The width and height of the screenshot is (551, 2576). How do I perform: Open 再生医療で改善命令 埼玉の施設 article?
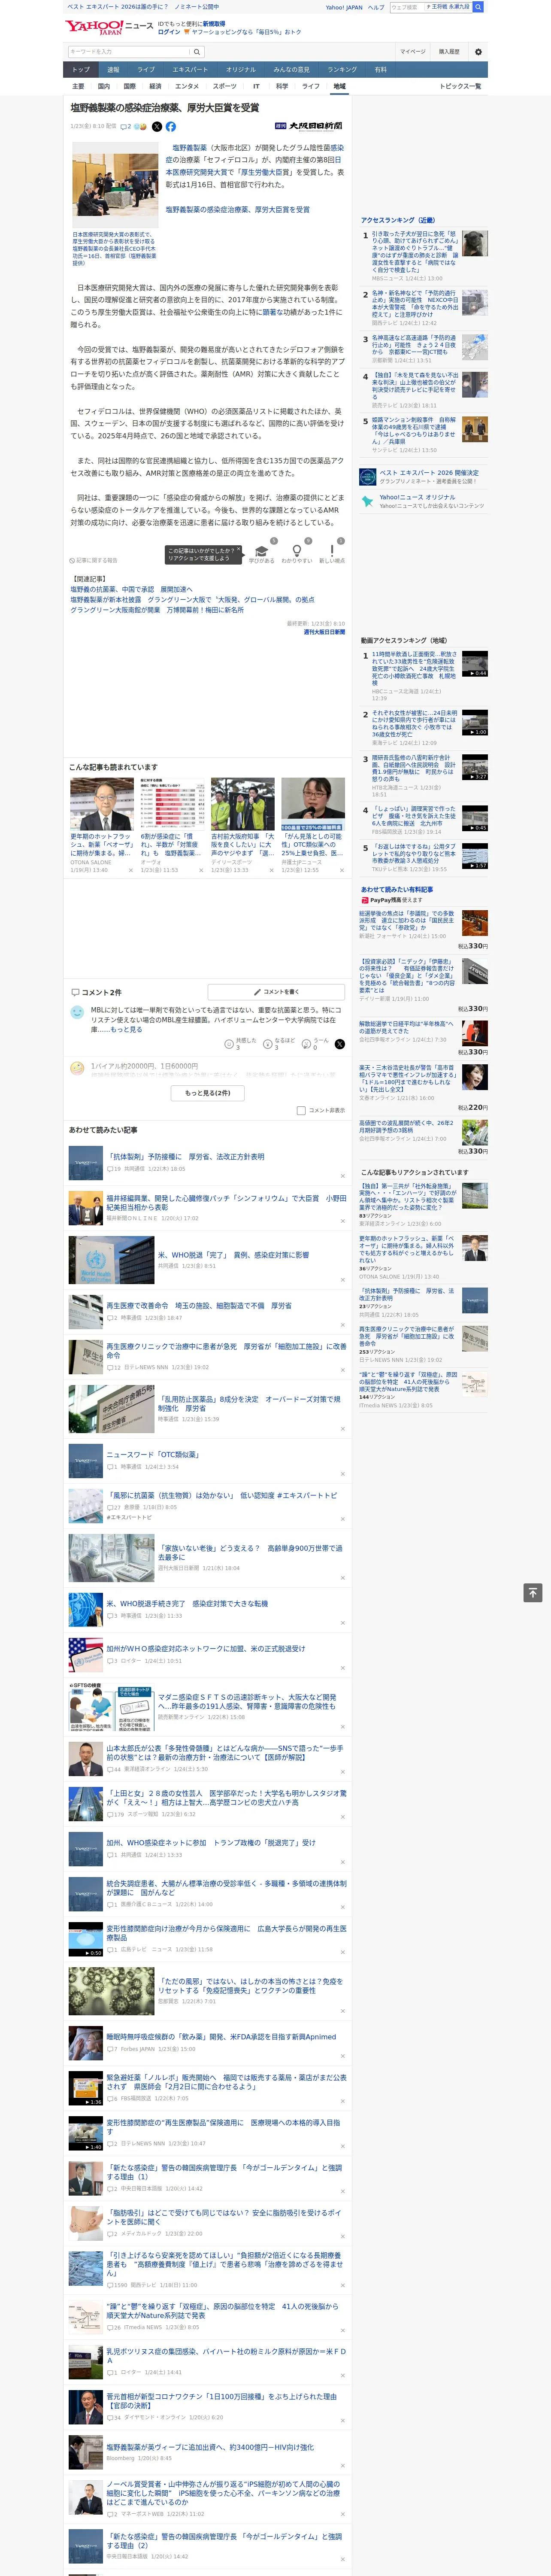(x=199, y=1306)
